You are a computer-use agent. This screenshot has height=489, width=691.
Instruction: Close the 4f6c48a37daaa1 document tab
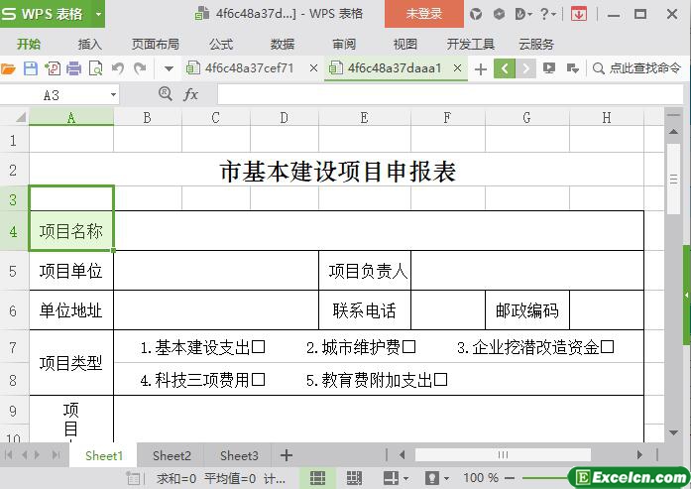[457, 68]
